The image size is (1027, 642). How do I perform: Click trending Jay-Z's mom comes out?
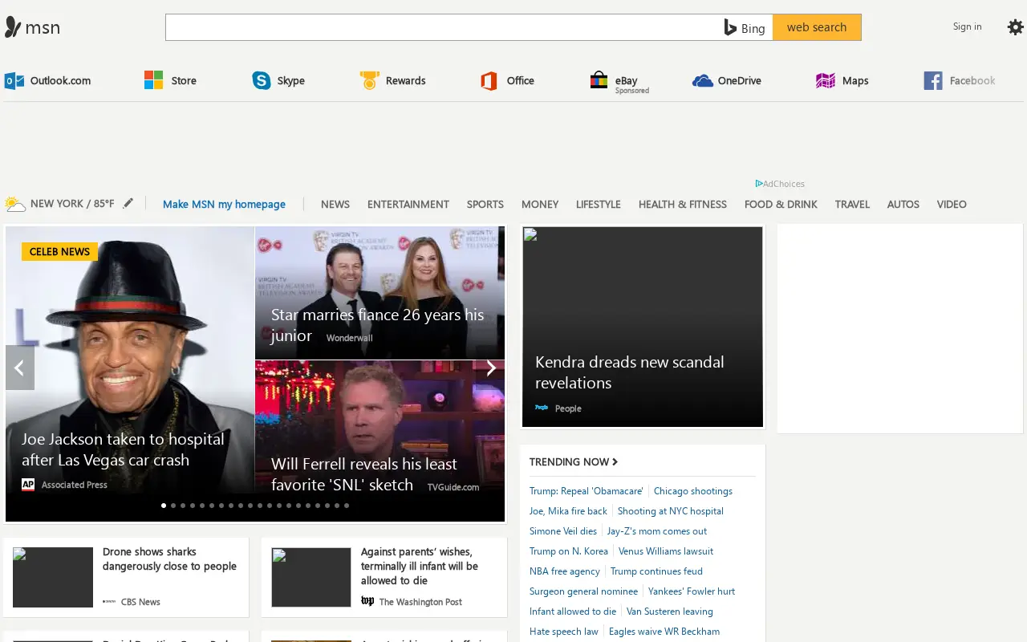click(657, 530)
